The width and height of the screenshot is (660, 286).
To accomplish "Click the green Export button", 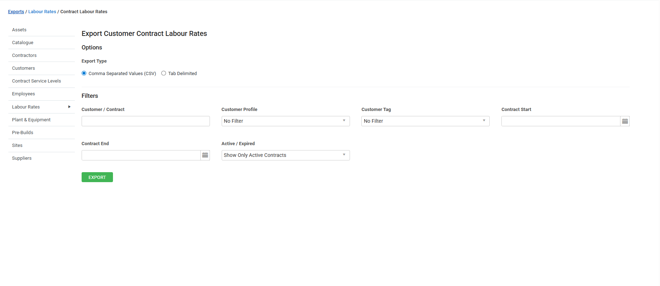I will tap(97, 177).
